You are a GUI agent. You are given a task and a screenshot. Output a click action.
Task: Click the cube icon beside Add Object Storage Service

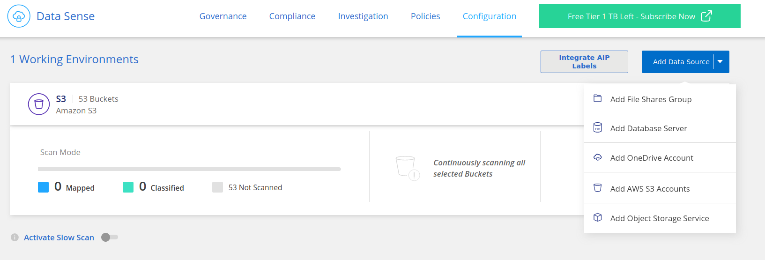pos(597,217)
